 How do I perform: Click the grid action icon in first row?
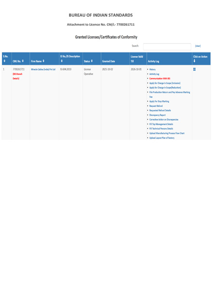(x=194, y=69)
